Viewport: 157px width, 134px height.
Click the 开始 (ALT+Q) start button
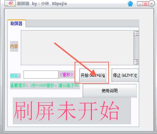coord(93,75)
